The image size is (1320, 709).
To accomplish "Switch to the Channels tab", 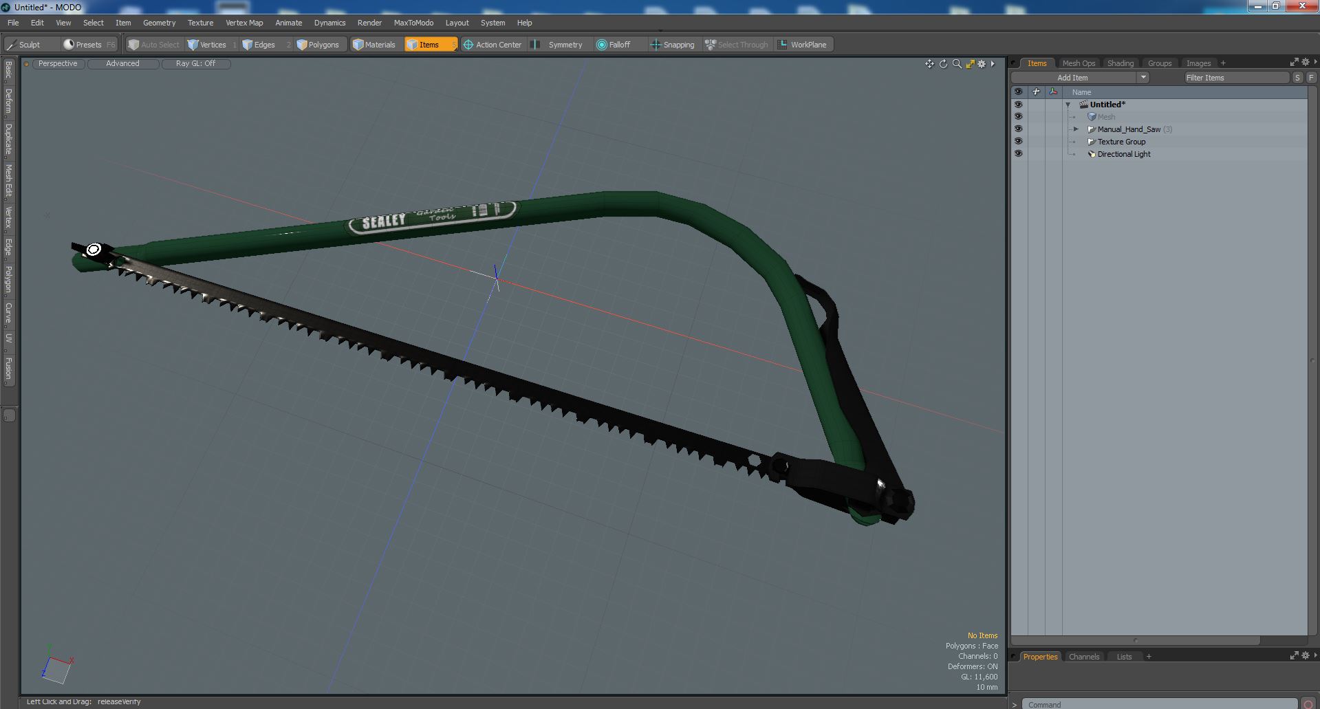I will tap(1084, 657).
